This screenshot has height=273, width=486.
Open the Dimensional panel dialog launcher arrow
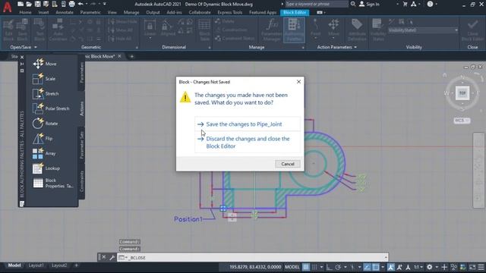click(210, 48)
